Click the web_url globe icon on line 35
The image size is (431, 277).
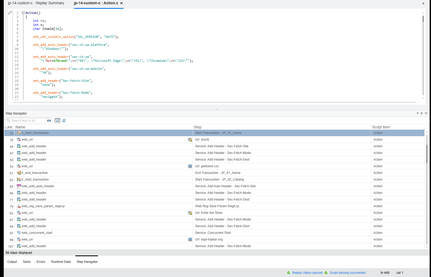pos(19,140)
